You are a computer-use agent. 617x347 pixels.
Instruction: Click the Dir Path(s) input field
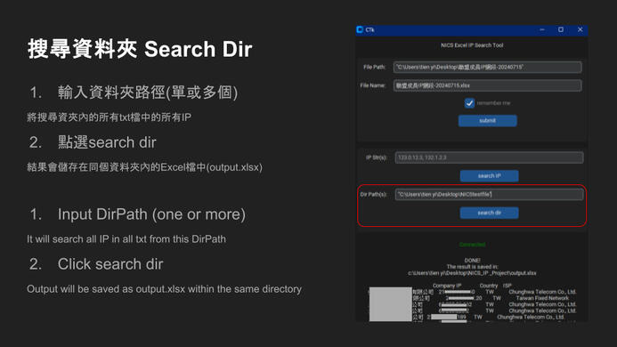pyautogui.click(x=489, y=194)
